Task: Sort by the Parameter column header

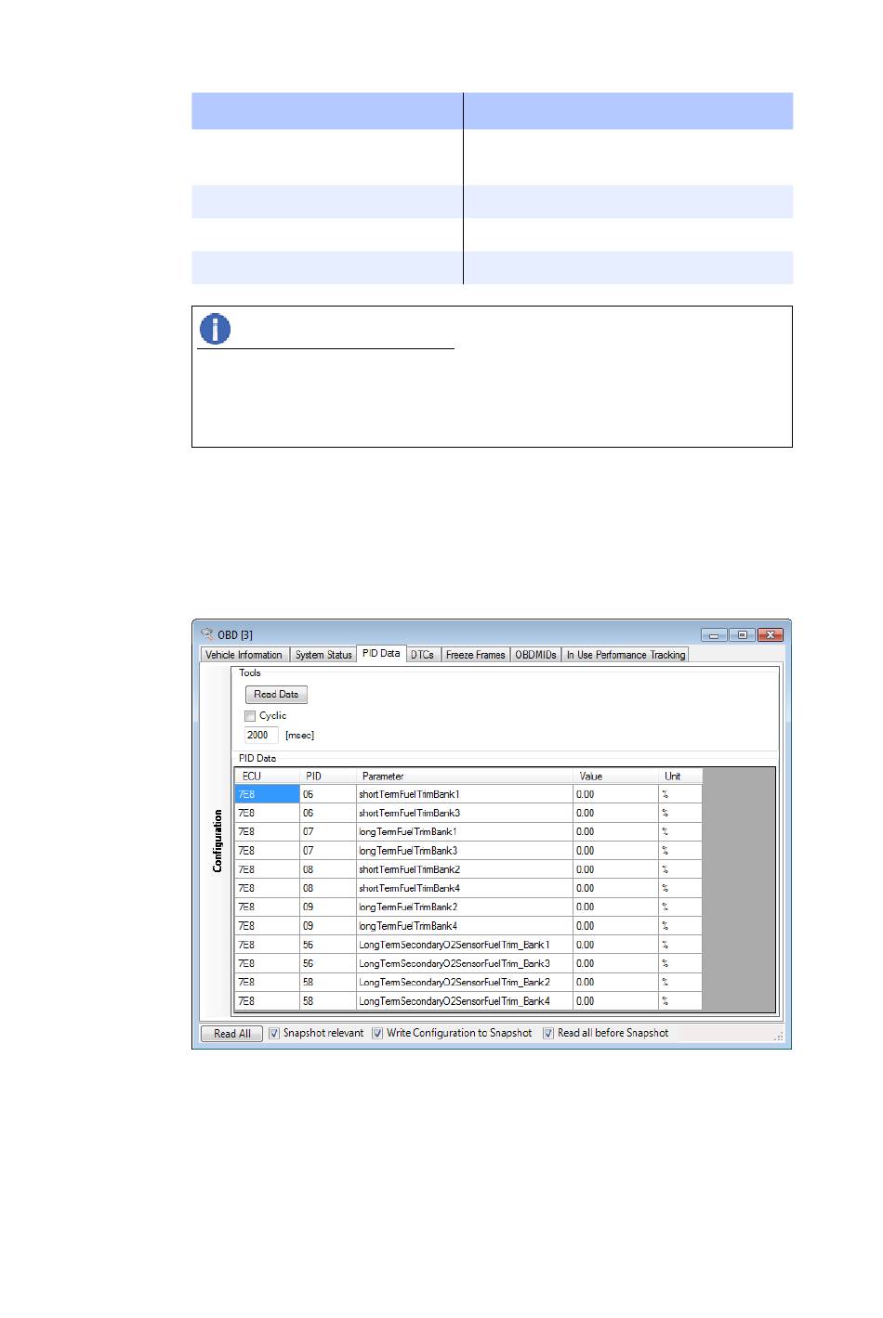Action: 465,776
